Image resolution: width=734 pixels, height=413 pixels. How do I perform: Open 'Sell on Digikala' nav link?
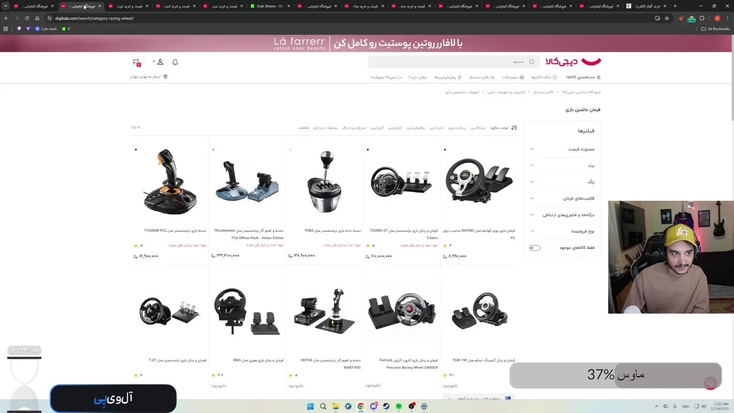[386, 77]
